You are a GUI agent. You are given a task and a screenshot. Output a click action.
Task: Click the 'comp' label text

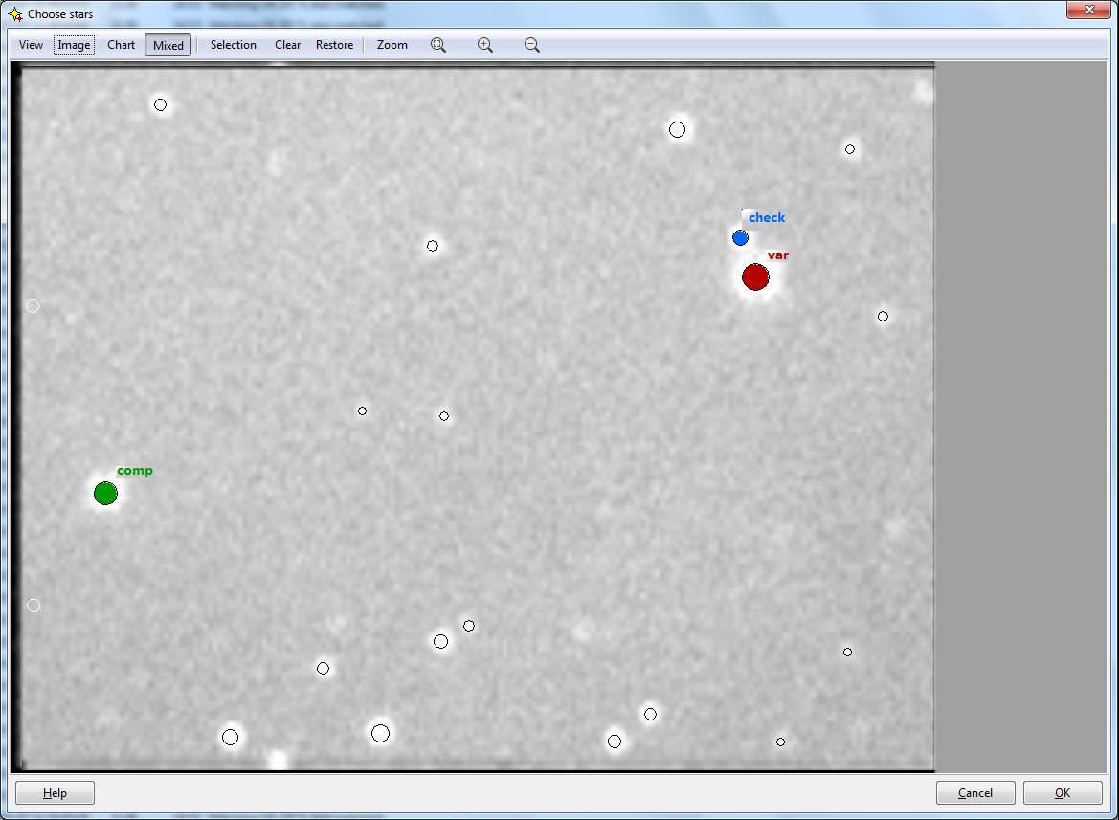click(x=134, y=471)
